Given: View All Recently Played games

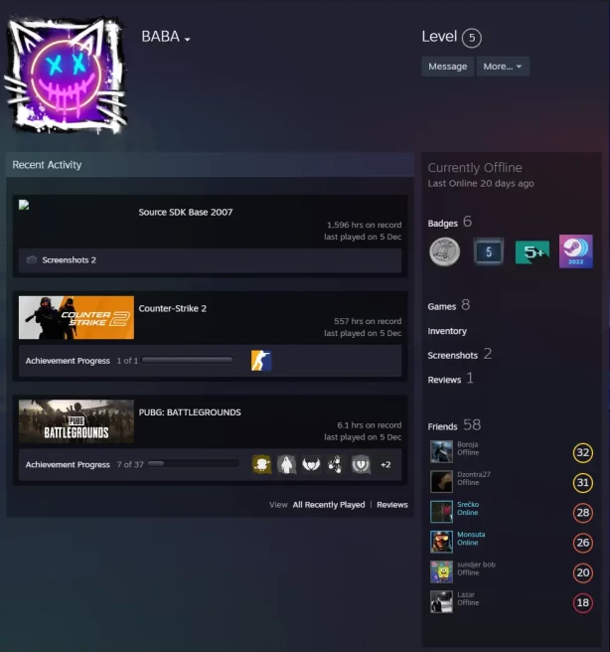Looking at the screenshot, I should click(x=329, y=505).
